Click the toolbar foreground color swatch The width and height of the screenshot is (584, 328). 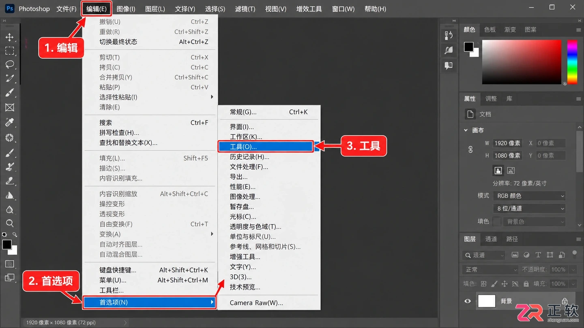(x=7, y=245)
